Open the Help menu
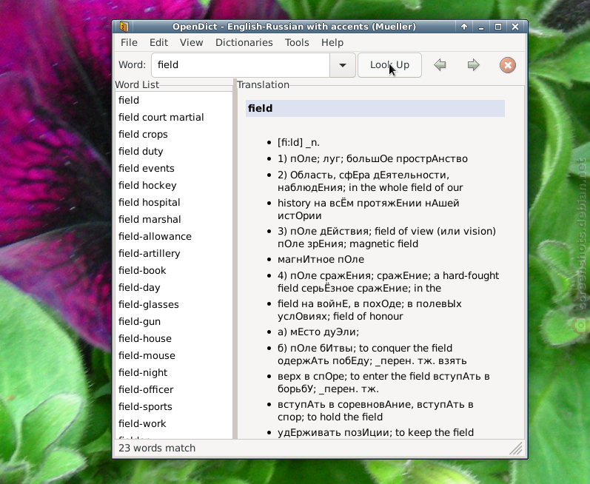Screen dimensions: 590x484 click(x=332, y=42)
